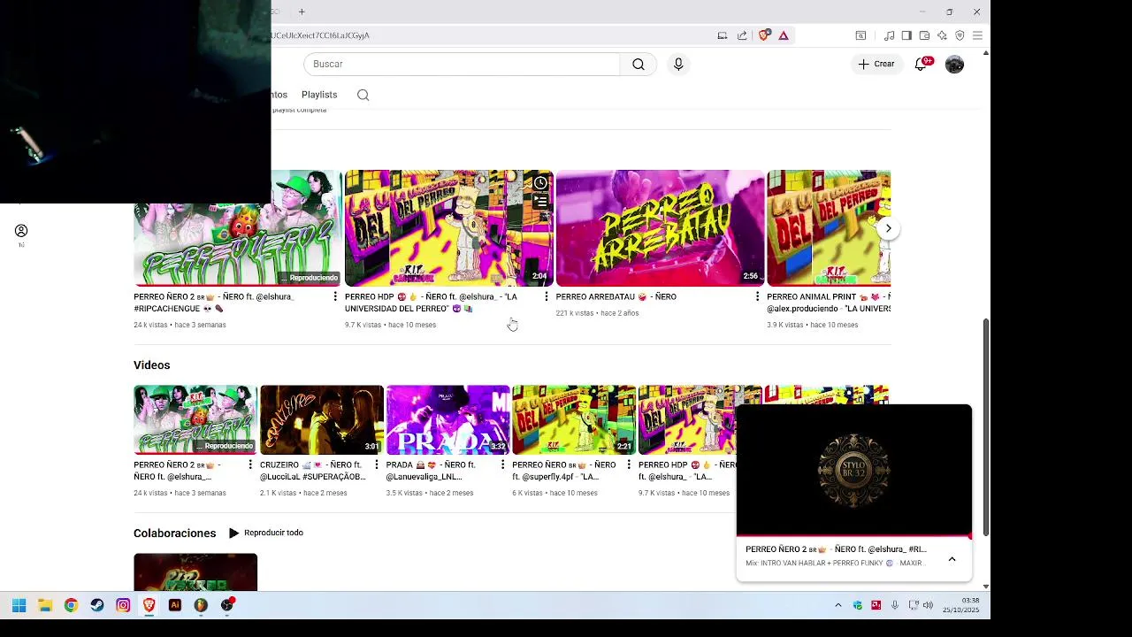Click the volume icon in the system tray

(x=928, y=605)
